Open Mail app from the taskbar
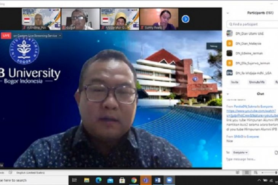The width and height of the screenshot is (278, 185). pyautogui.click(x=110, y=180)
